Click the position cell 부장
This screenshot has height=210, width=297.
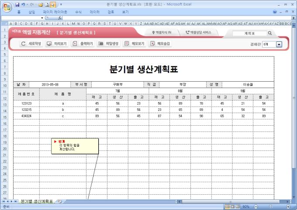183,84
